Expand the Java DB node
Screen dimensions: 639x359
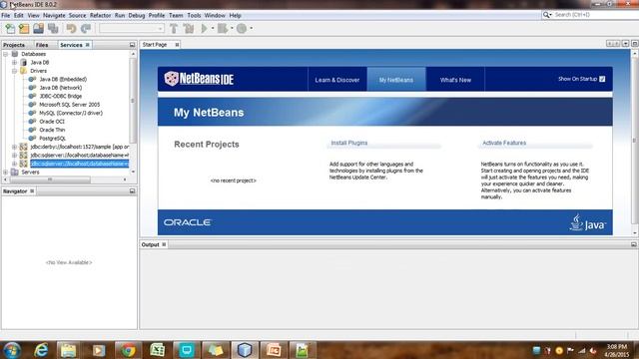(14, 62)
